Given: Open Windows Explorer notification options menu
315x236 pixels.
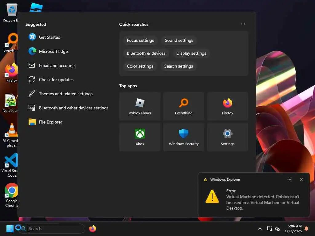Looking at the screenshot, I should 289,179.
